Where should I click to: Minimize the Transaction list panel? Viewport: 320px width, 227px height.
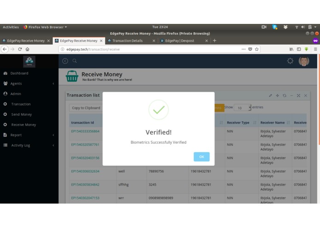coord(291,96)
